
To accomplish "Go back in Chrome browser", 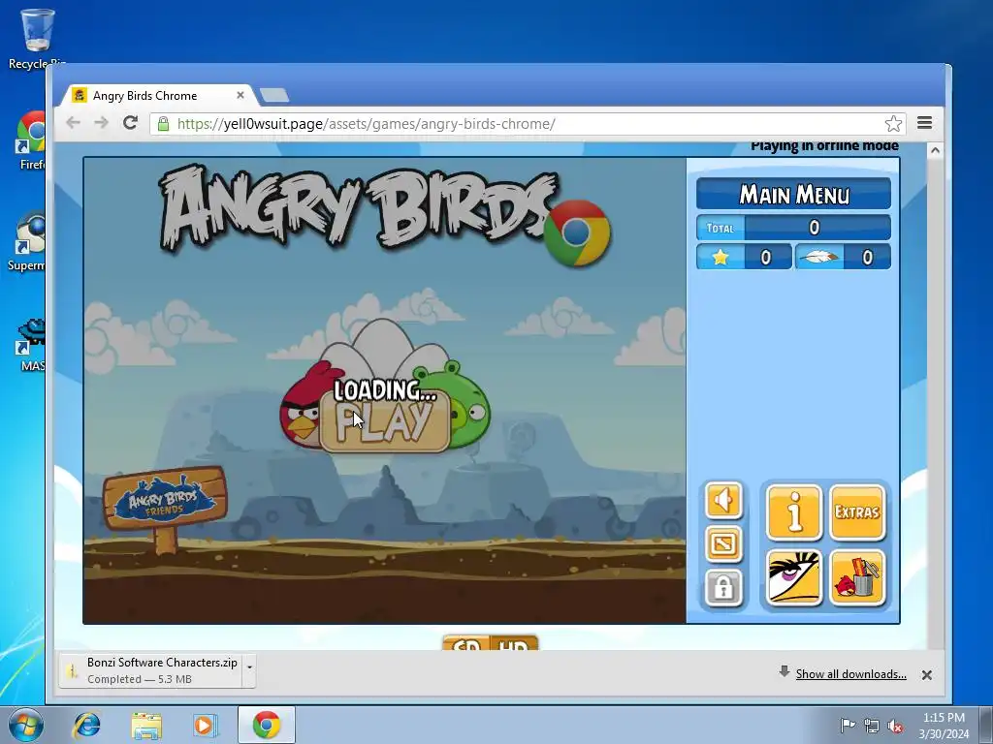I will (74, 123).
